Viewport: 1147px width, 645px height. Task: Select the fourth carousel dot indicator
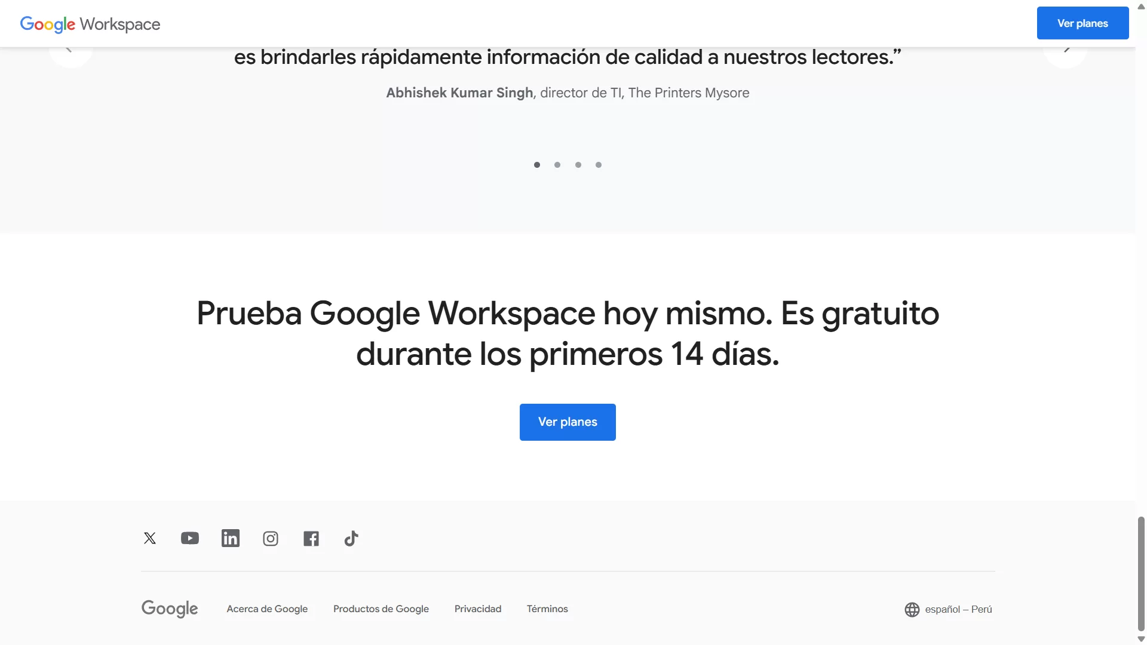click(599, 165)
